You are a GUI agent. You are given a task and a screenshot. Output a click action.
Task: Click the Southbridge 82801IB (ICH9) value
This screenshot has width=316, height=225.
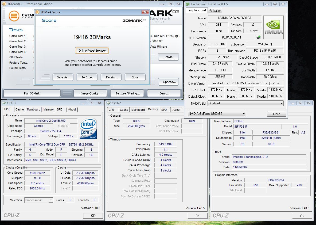tap(271, 138)
